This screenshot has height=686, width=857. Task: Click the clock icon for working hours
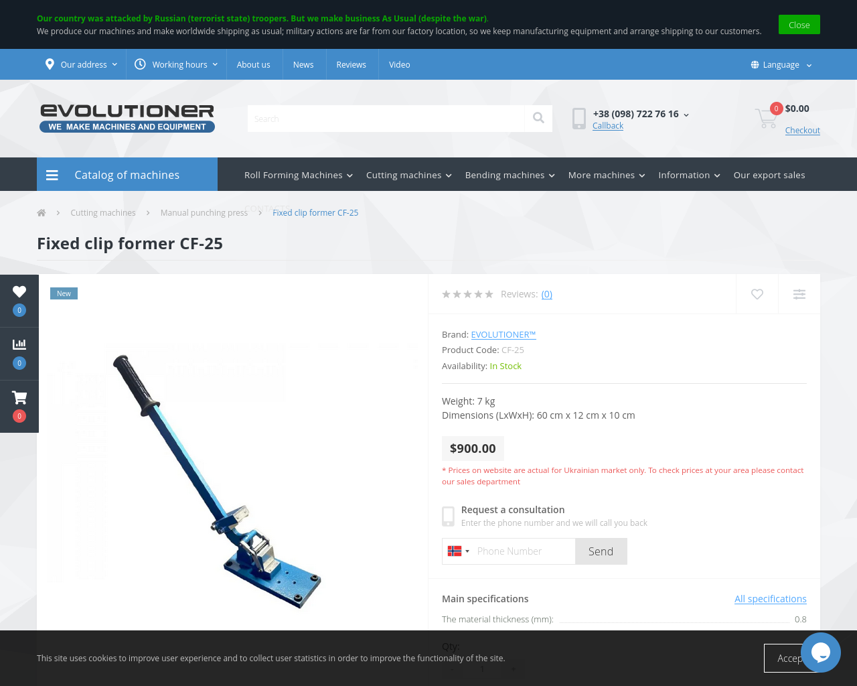(140, 64)
